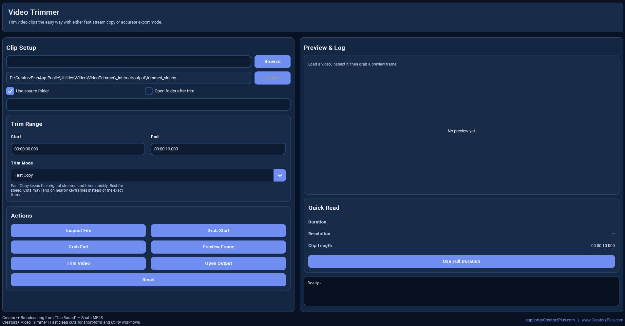Click Open Output to view results folder

(218, 263)
